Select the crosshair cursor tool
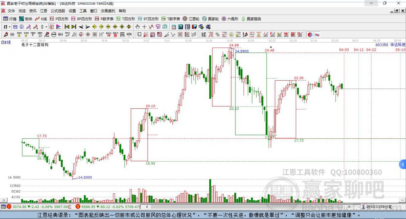Image resolution: width=406 pixels, height=219 pixels. [x=144, y=27]
